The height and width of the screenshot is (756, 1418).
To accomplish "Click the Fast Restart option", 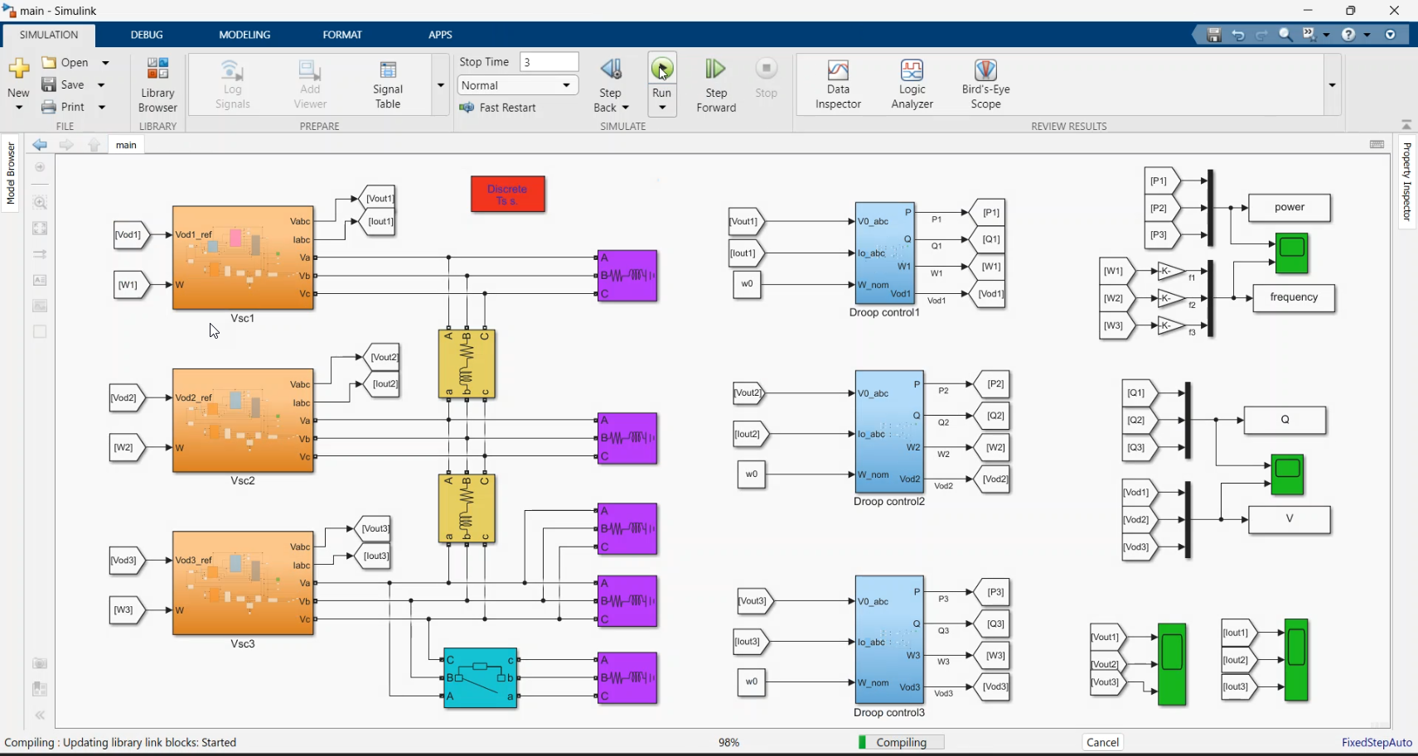I will [497, 108].
